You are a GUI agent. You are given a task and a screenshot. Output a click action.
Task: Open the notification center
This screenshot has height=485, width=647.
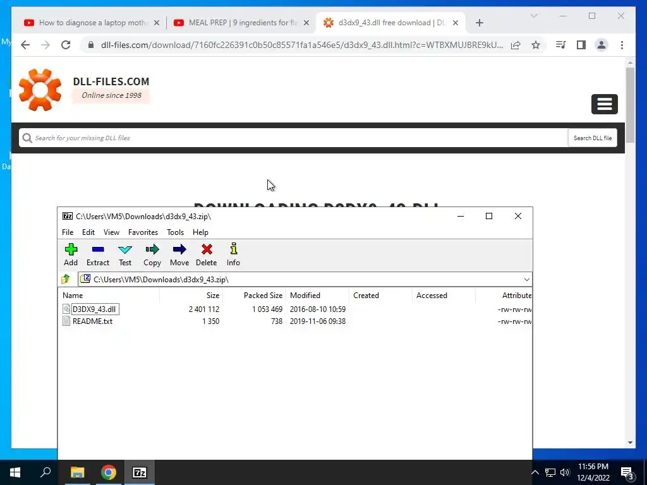(x=627, y=474)
